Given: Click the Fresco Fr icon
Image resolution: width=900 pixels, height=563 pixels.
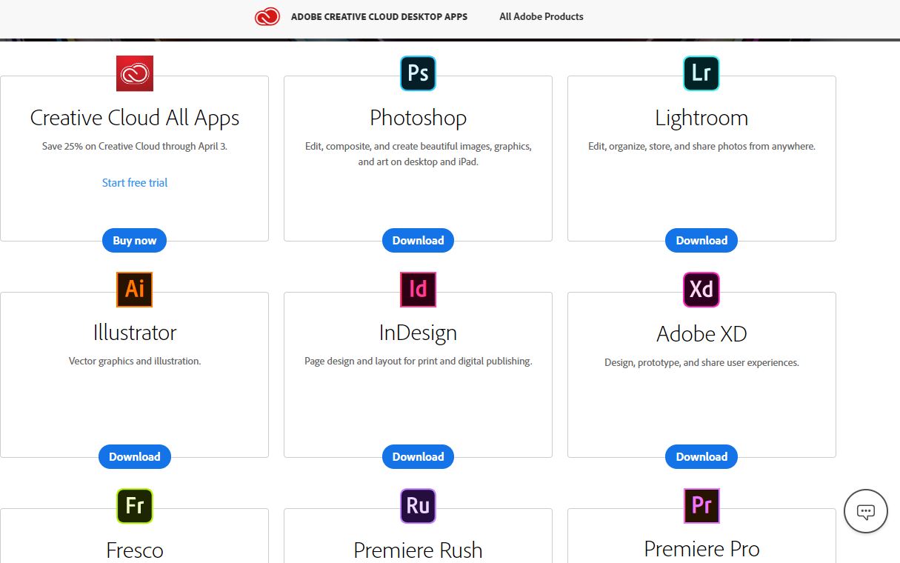Looking at the screenshot, I should pyautogui.click(x=135, y=505).
